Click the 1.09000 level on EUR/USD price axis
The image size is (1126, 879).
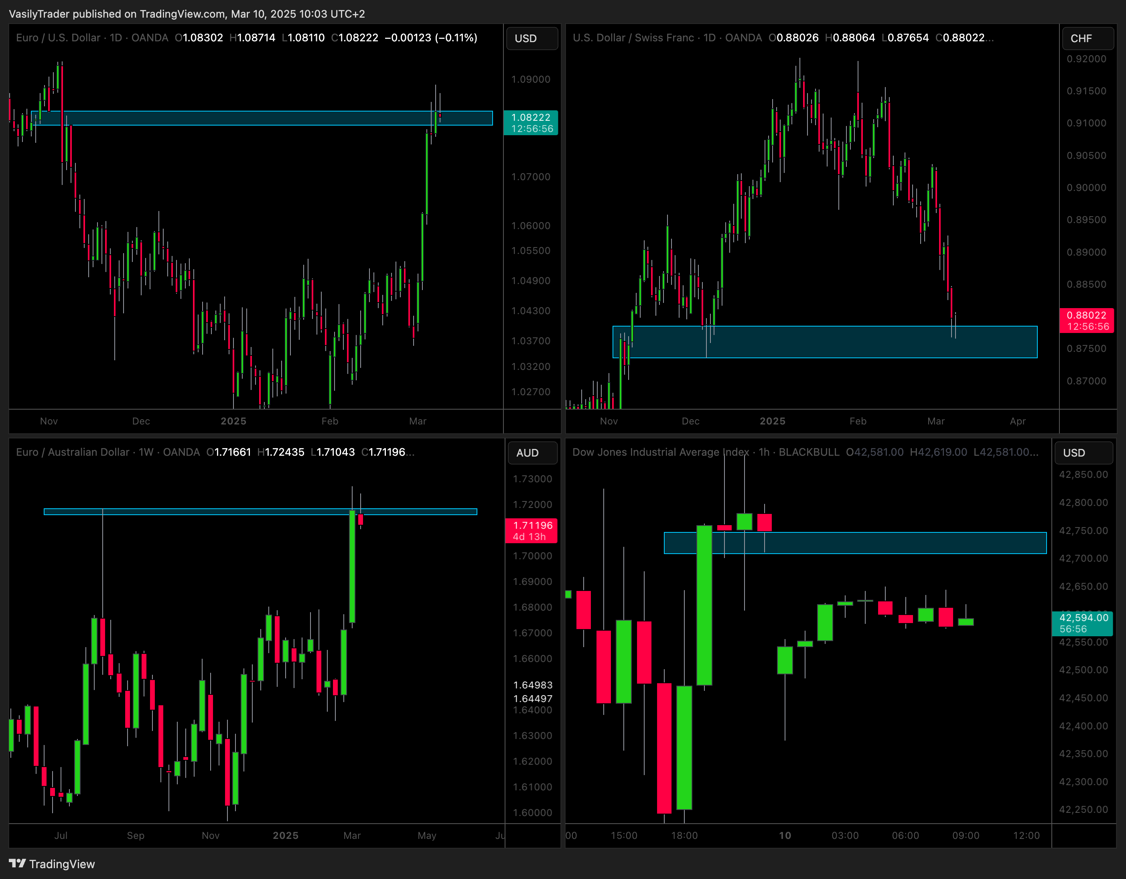click(531, 79)
